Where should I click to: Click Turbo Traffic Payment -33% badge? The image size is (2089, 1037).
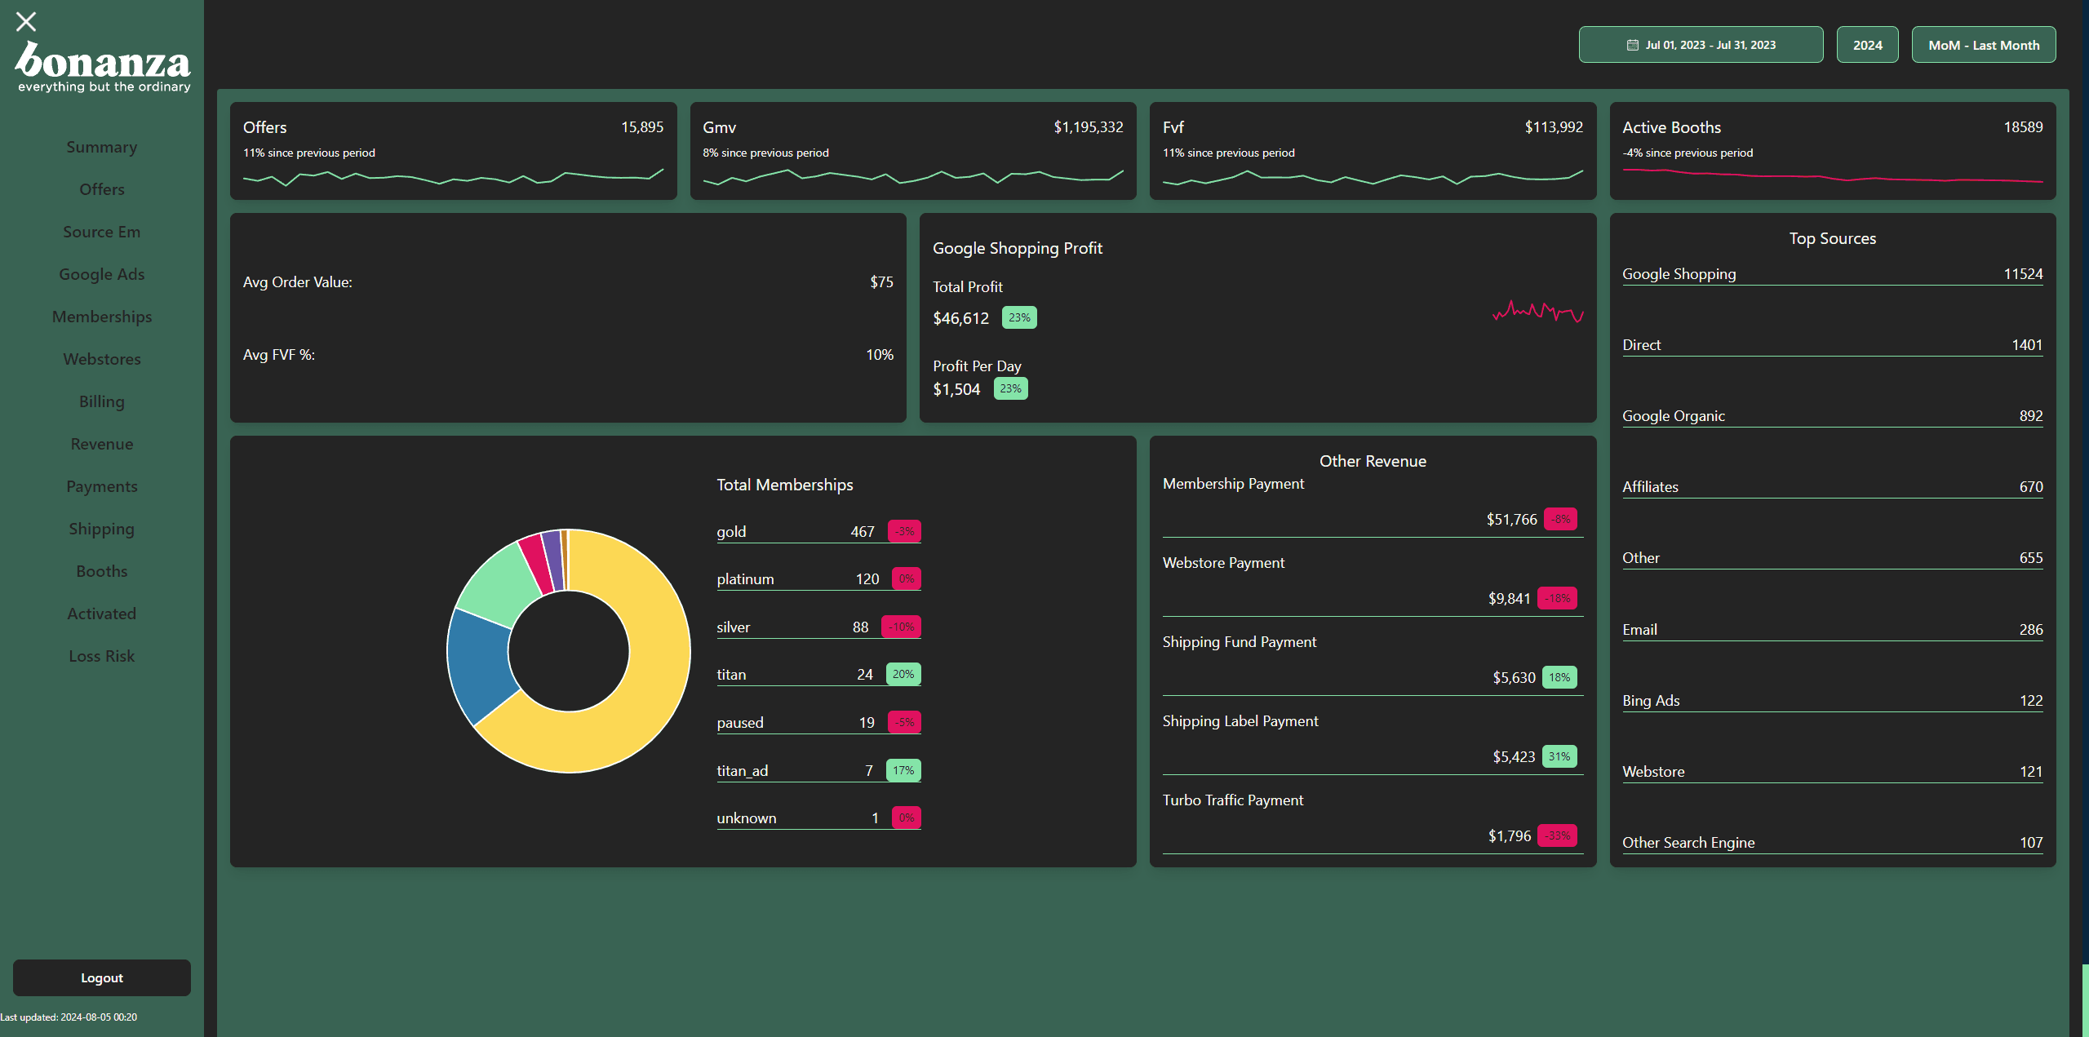point(1558,835)
